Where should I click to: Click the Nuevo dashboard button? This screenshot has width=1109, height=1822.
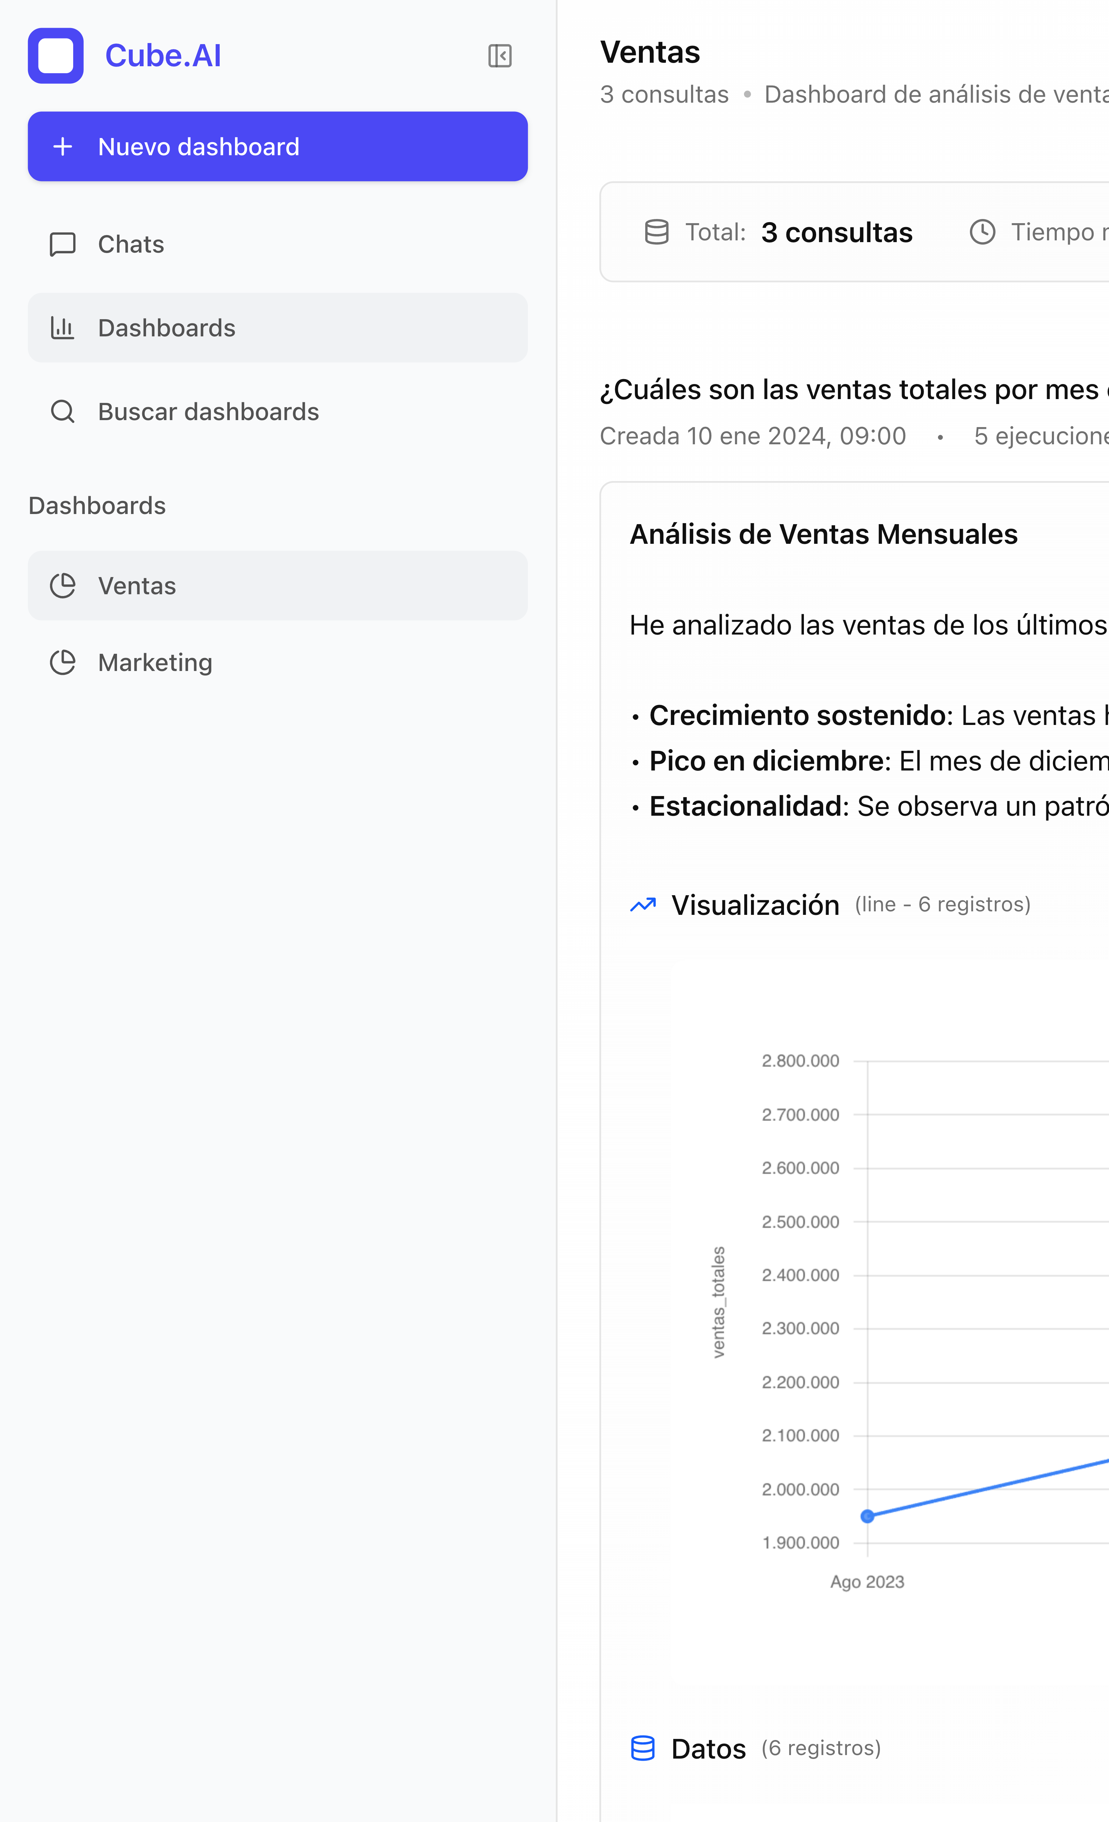tap(277, 146)
